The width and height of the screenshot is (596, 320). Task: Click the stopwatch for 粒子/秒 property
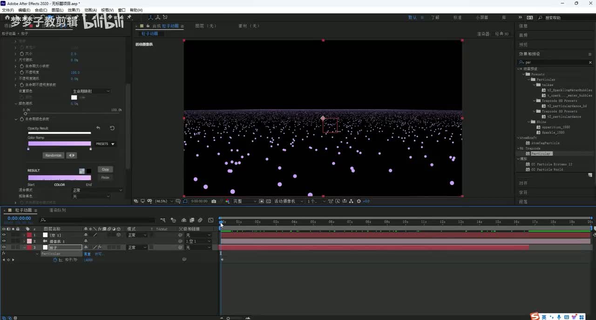tap(55, 260)
